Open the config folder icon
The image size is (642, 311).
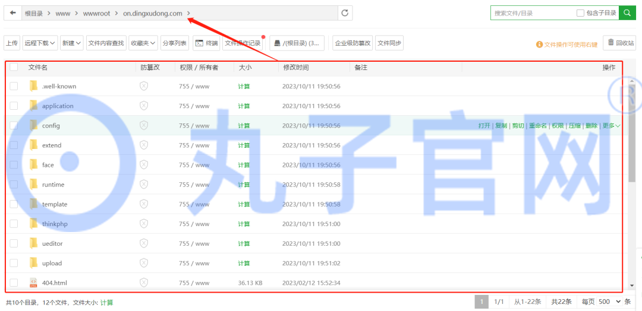[x=33, y=125]
